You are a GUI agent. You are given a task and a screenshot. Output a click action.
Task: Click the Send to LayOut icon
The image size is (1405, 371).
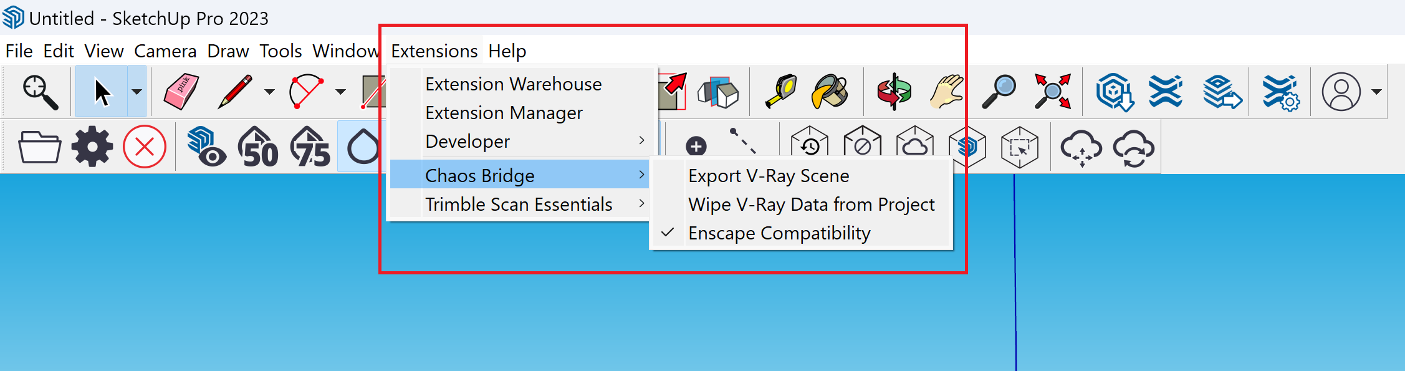(x=1222, y=92)
